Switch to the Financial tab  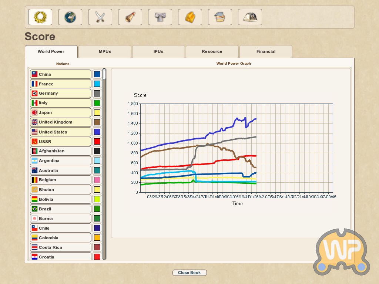[x=266, y=52]
